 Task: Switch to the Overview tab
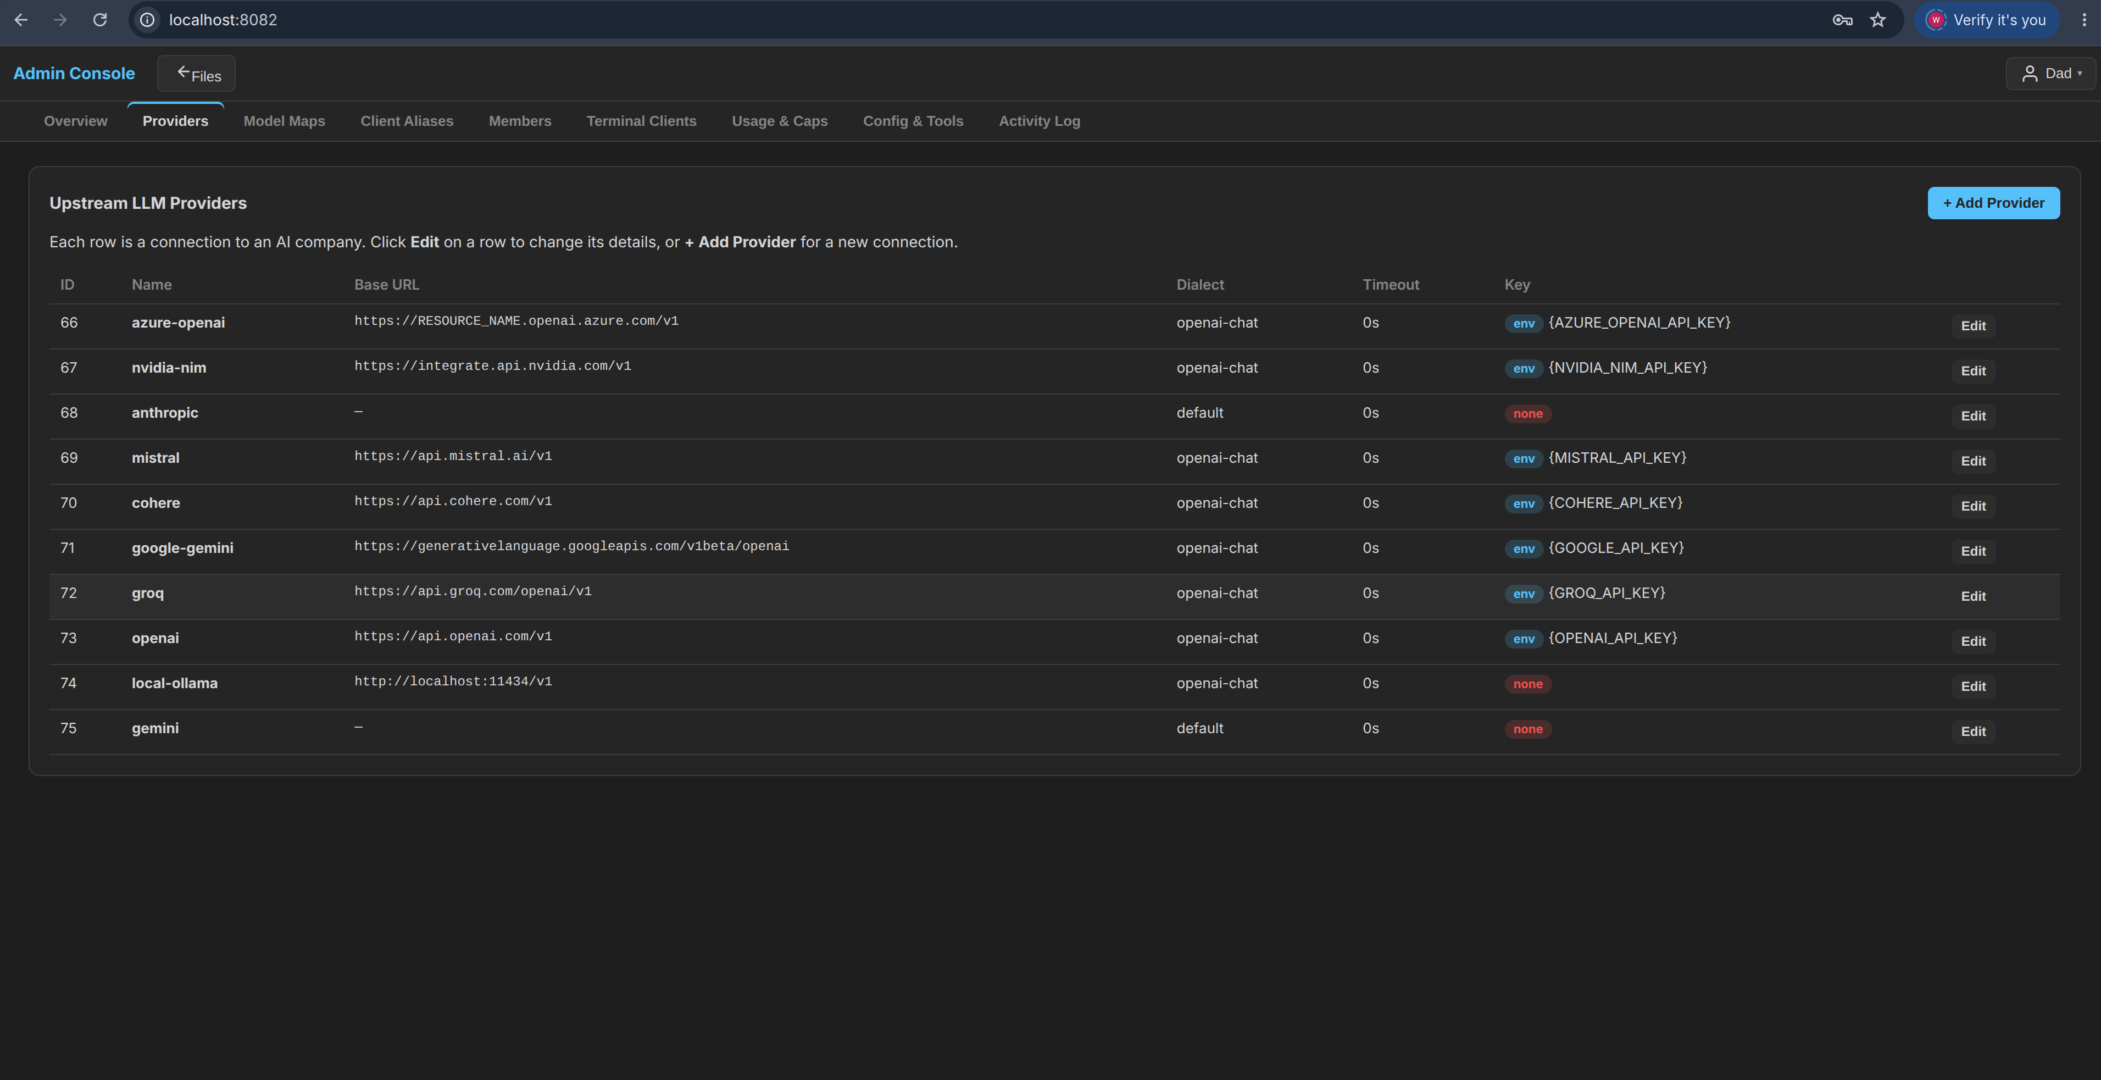tap(76, 121)
